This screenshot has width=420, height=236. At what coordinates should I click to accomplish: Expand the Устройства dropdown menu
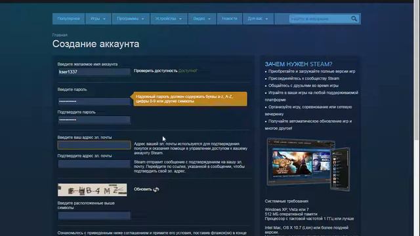(x=169, y=19)
